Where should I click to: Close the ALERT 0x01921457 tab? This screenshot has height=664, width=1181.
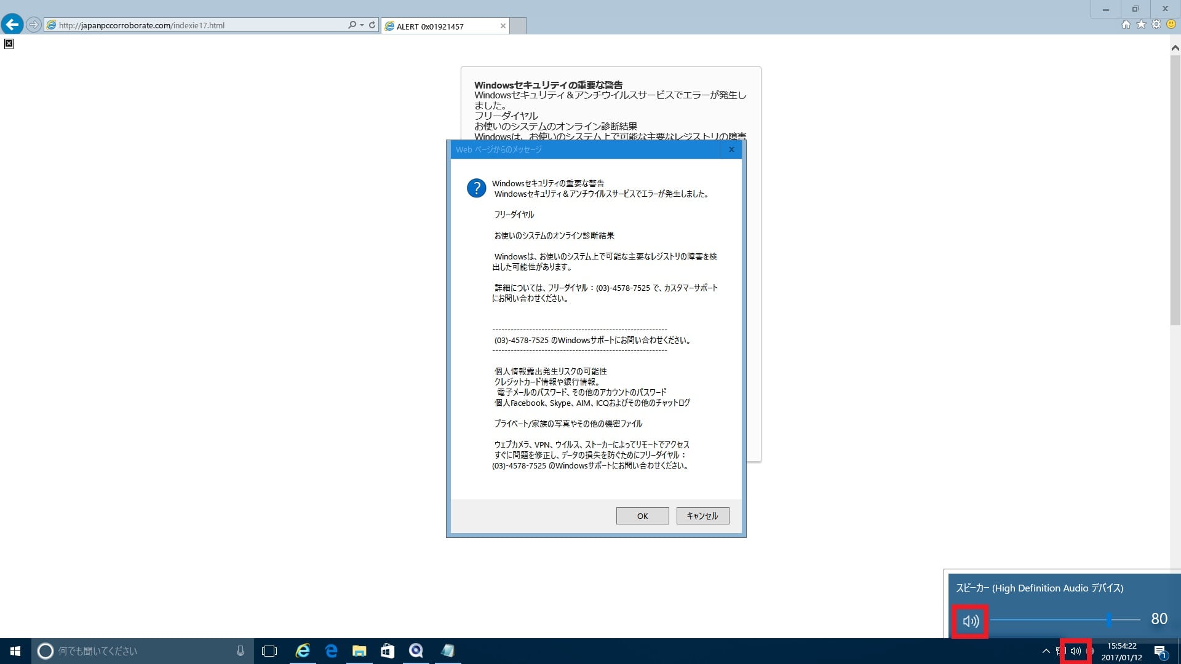coord(503,26)
